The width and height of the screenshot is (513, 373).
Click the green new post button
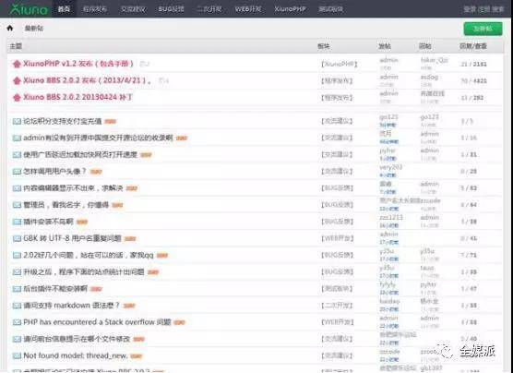click(483, 29)
